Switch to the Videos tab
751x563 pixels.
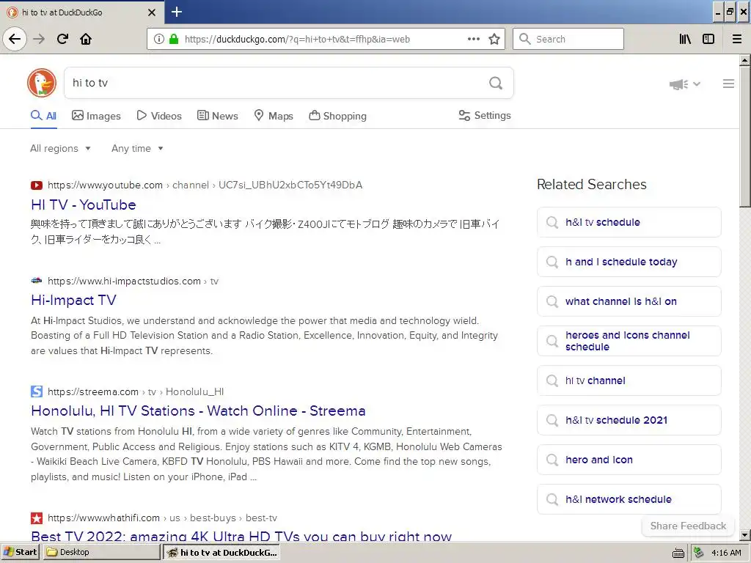[x=159, y=116]
